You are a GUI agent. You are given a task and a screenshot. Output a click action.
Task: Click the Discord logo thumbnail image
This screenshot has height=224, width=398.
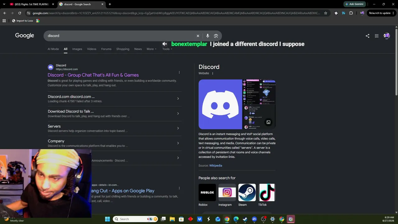pos(220,104)
